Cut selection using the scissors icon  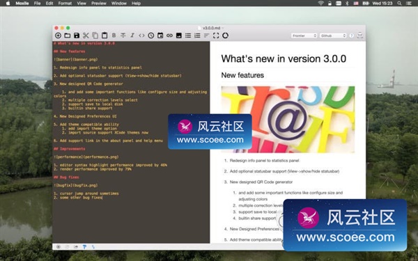coord(86,35)
